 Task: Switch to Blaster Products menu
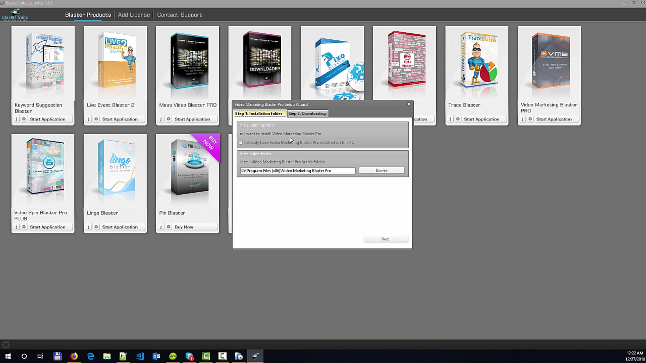pos(88,15)
